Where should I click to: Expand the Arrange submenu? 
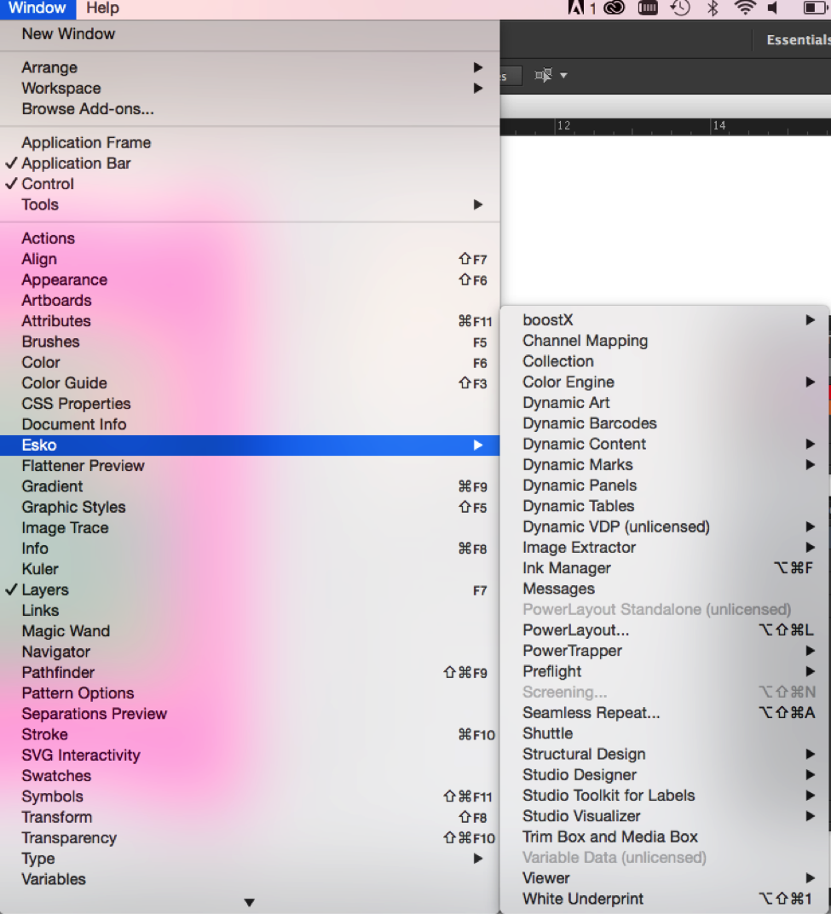pos(250,67)
